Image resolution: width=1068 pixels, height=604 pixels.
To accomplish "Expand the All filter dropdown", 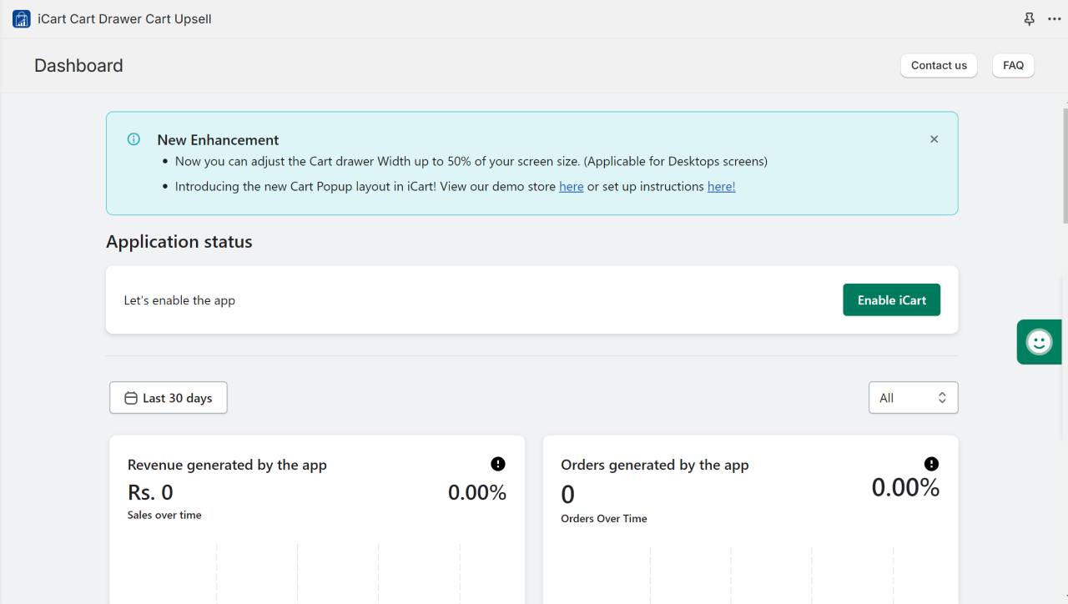I will click(x=914, y=398).
